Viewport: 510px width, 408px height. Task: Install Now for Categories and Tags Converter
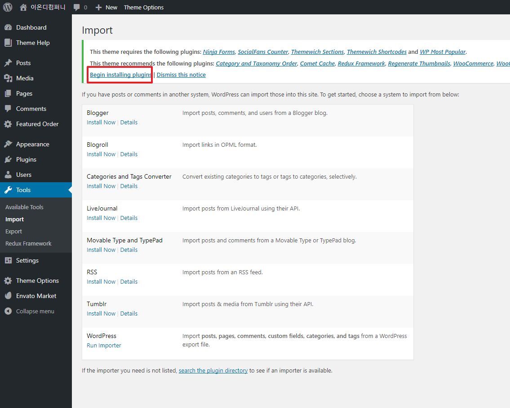101,186
